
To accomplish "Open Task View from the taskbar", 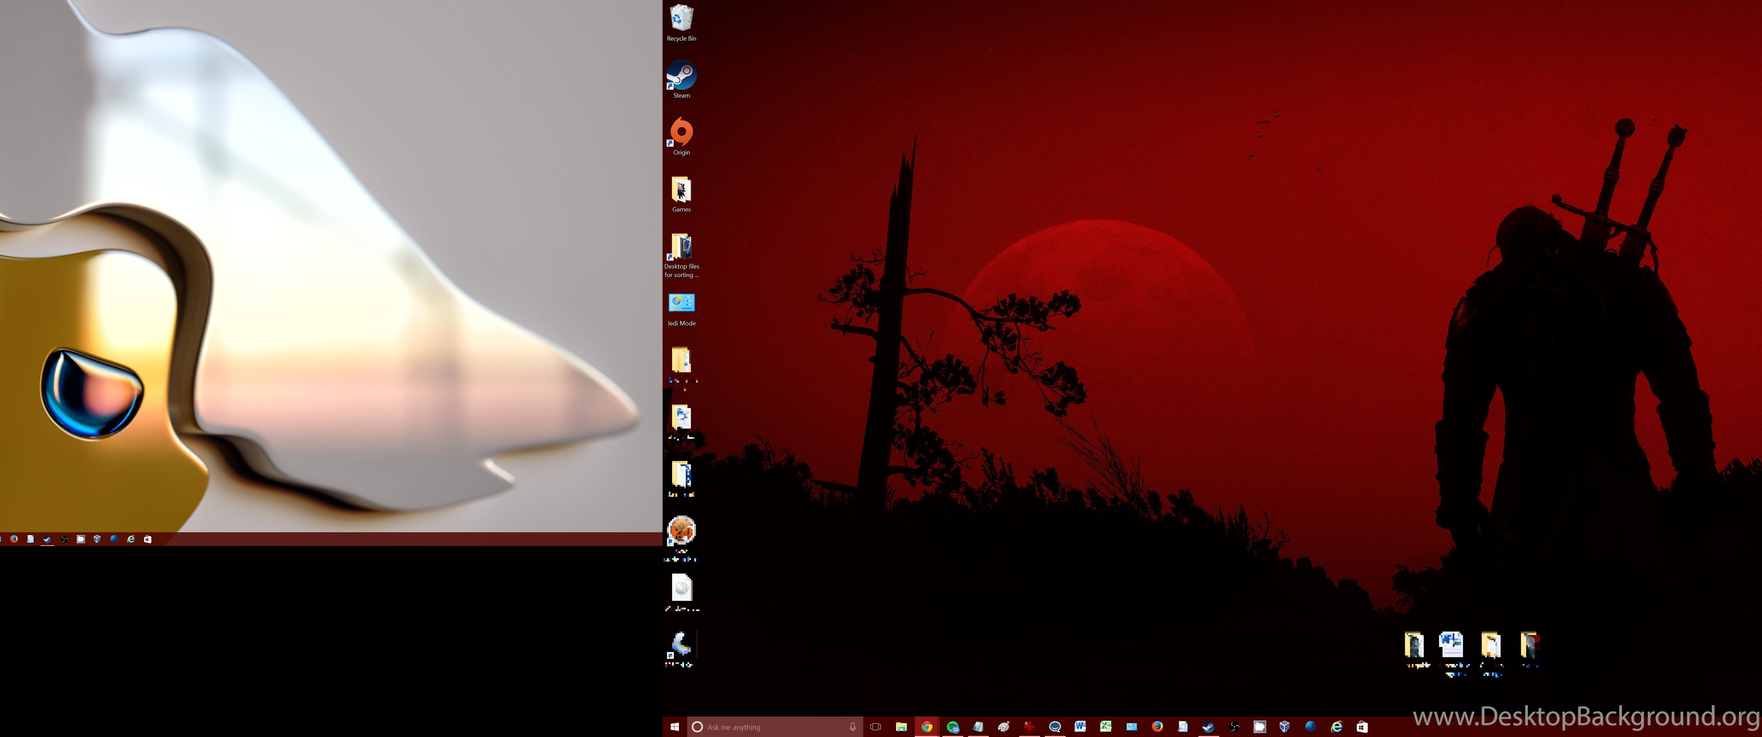I will pos(875,727).
